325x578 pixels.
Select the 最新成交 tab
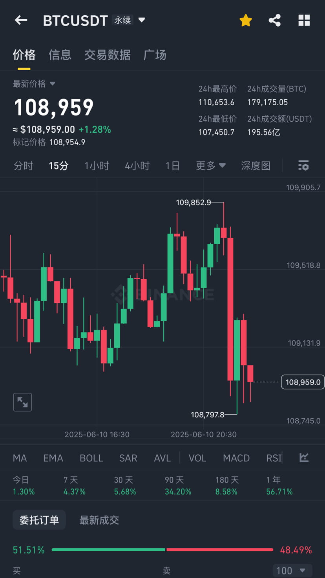coord(99,520)
